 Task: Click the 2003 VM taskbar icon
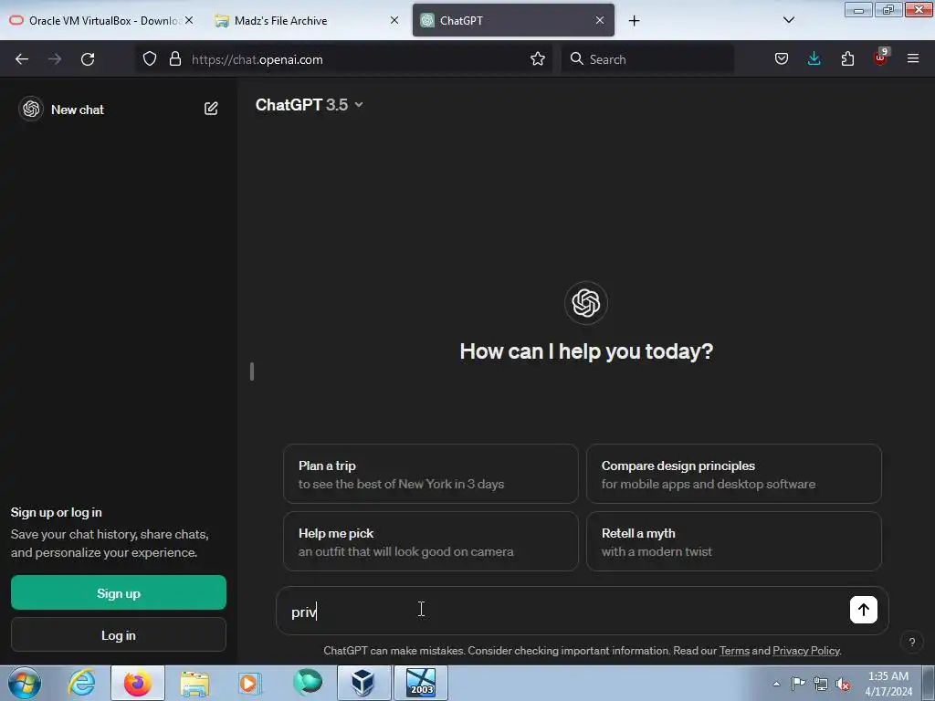click(420, 683)
